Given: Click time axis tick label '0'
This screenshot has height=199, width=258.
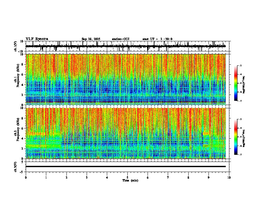Looking at the screenshot, I should (26, 178).
